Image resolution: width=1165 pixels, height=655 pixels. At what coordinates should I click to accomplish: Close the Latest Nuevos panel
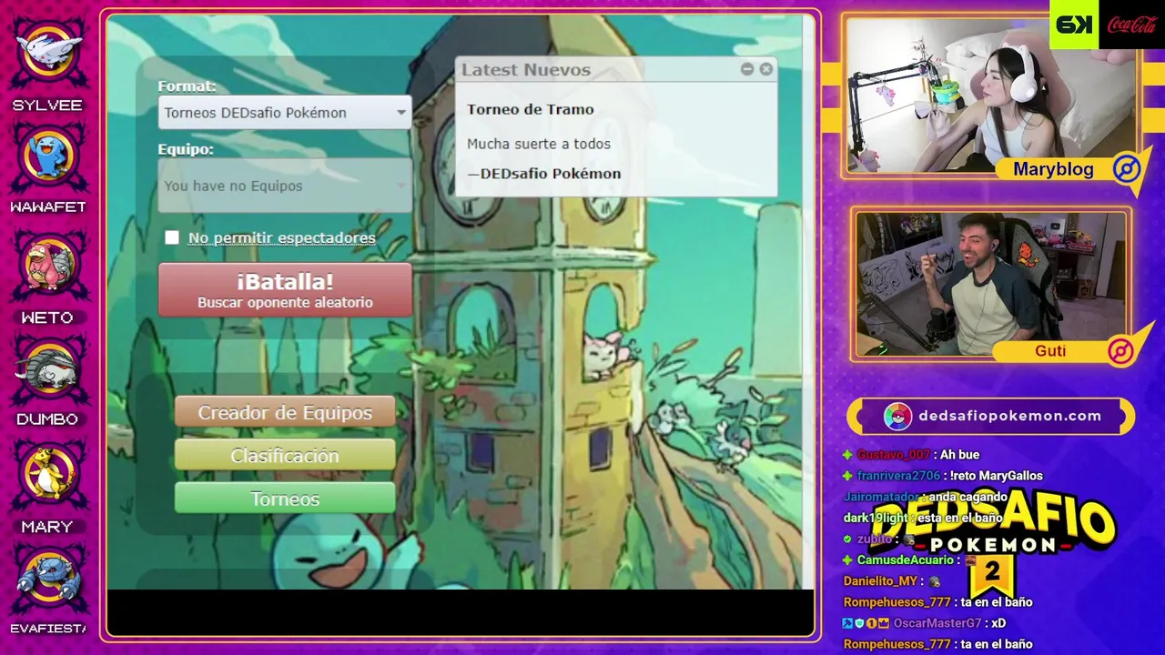click(766, 69)
